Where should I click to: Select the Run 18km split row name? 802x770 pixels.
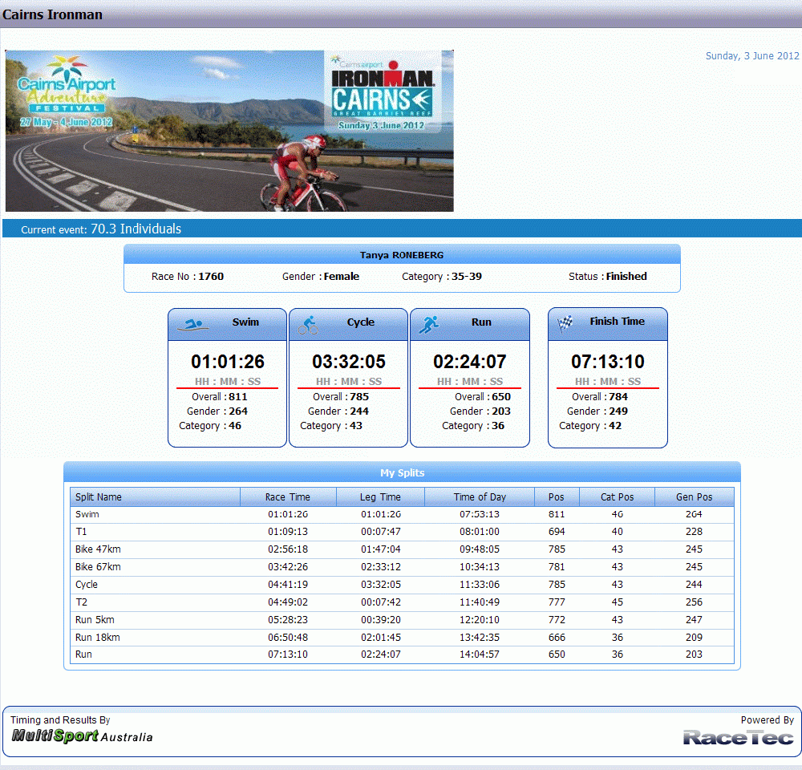point(97,637)
